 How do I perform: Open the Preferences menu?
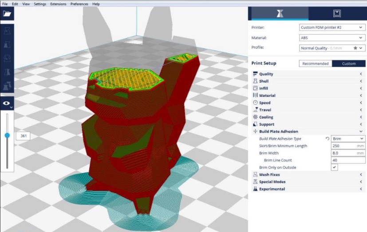(x=79, y=4)
